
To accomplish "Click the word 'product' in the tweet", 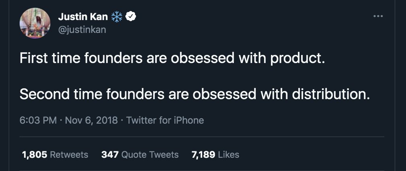I will pos(296,59).
